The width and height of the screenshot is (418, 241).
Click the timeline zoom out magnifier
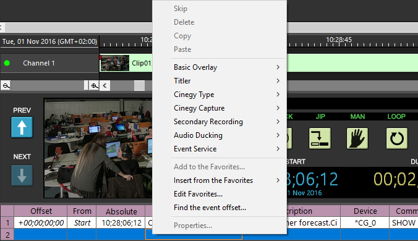click(6, 86)
